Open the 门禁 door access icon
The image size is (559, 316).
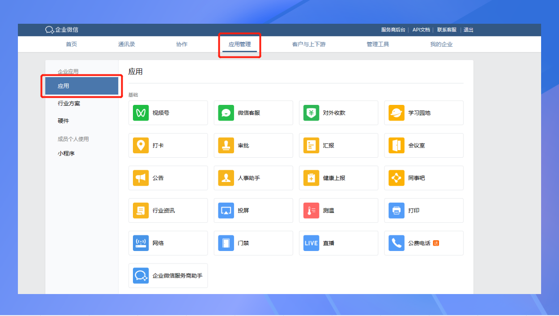tap(226, 243)
